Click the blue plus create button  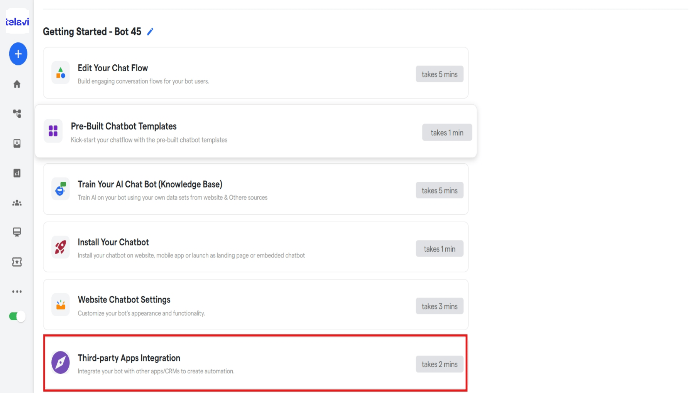(18, 54)
